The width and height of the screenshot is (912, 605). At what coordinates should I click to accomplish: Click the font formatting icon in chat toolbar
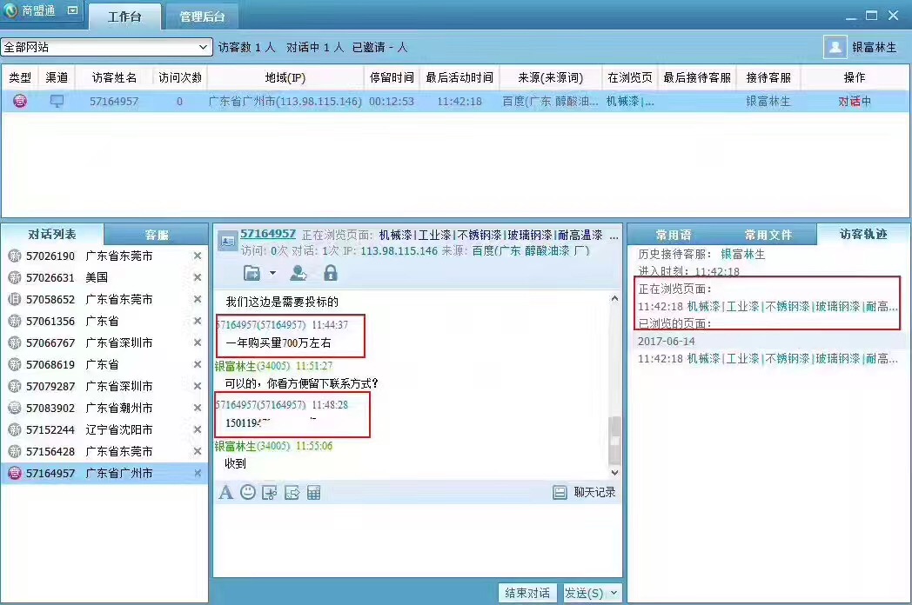click(x=226, y=492)
